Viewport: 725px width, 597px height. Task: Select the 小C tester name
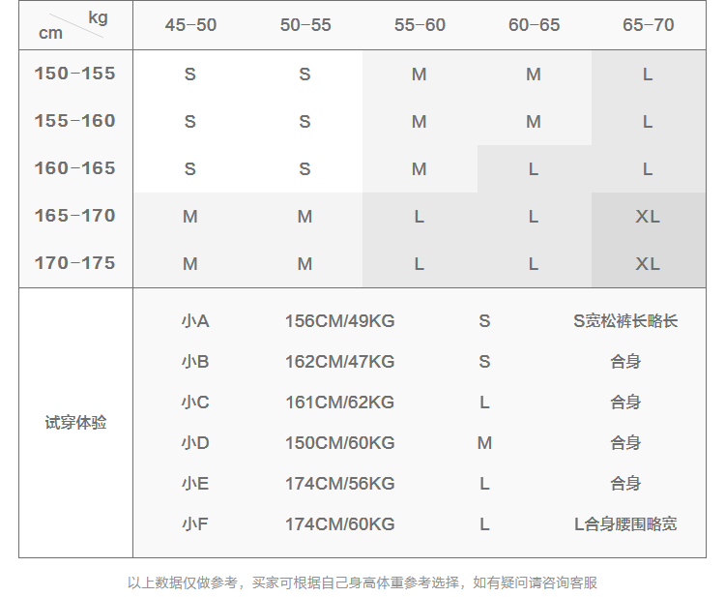194,403
